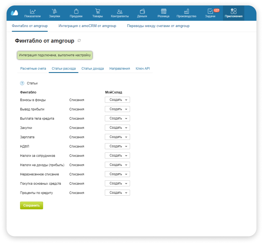This screenshot has width=263, height=244.
Task: Click the МойСклад column header
Action: (x=113, y=92)
